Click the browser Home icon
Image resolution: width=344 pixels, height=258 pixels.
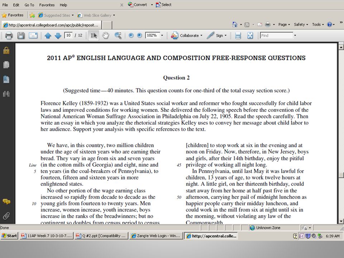235,24
